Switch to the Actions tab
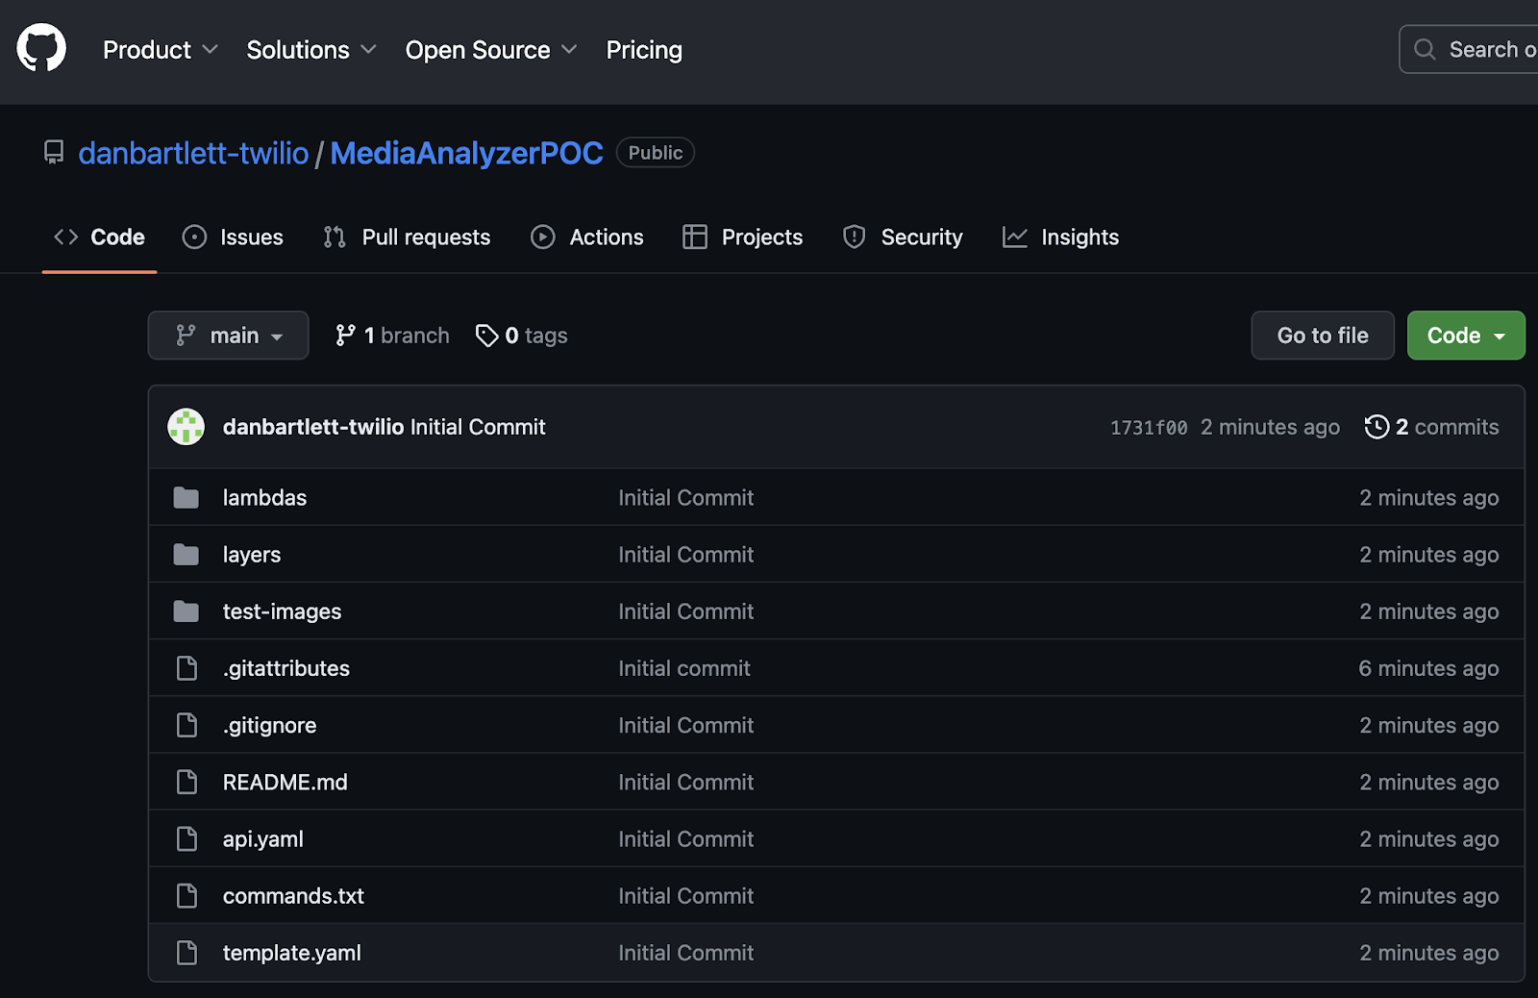 point(587,237)
